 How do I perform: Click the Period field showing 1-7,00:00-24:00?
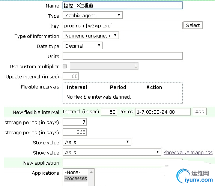point(163,112)
